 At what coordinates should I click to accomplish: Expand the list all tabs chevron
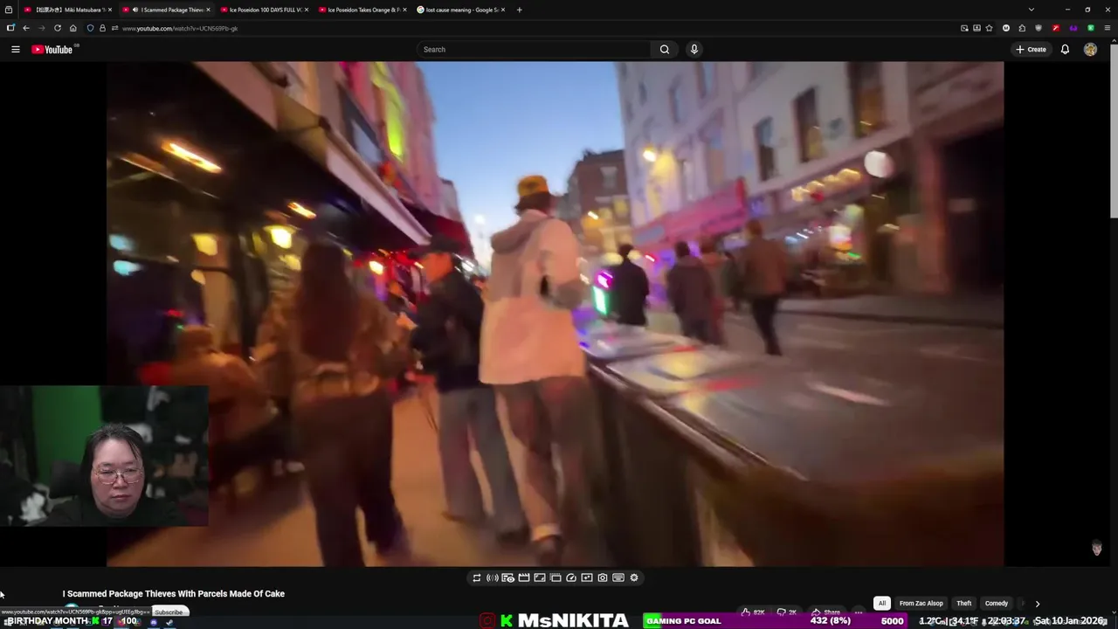[x=1032, y=10]
